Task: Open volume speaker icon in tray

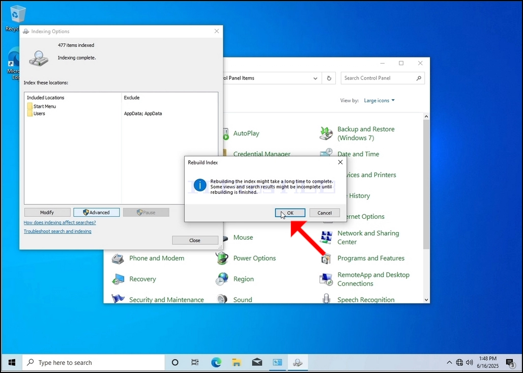Action: (x=469, y=362)
